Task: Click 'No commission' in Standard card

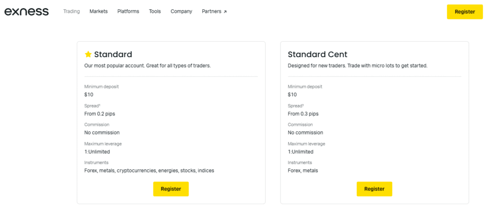Action: pos(102,132)
